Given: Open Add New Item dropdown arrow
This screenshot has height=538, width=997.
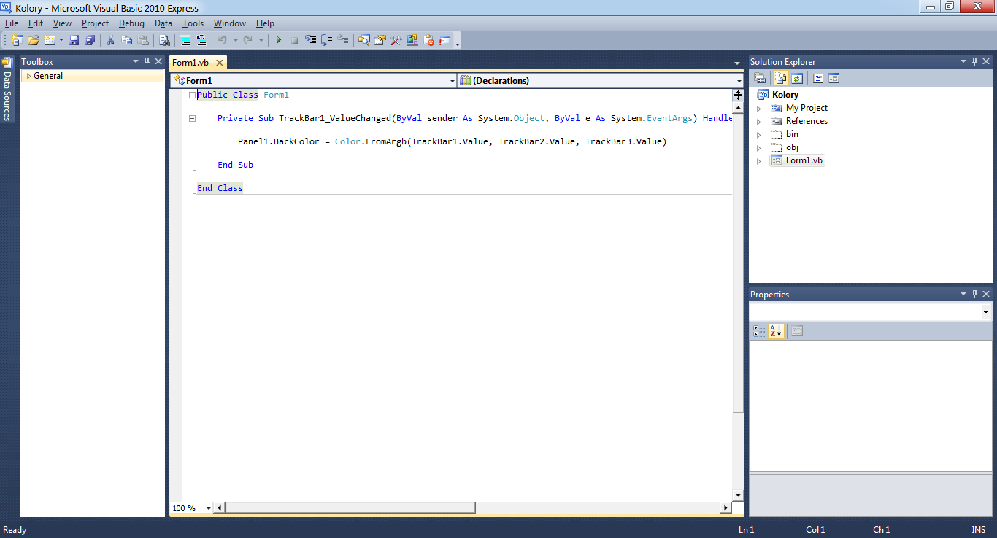Looking at the screenshot, I should click(x=61, y=40).
